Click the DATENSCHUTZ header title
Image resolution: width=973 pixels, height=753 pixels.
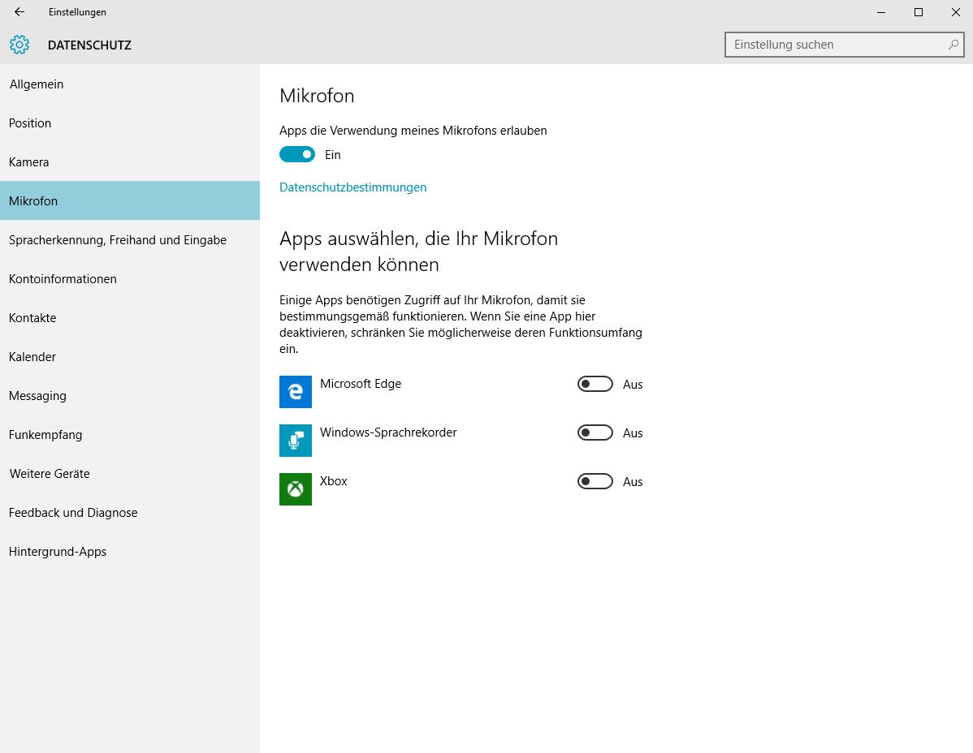89,45
